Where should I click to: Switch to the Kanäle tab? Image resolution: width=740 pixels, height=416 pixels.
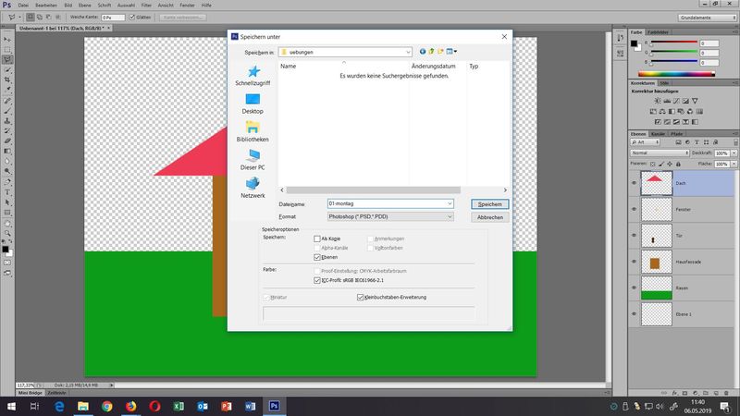pos(658,134)
